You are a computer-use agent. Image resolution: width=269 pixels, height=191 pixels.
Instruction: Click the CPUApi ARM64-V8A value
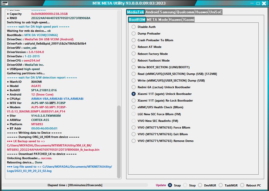(57, 99)
